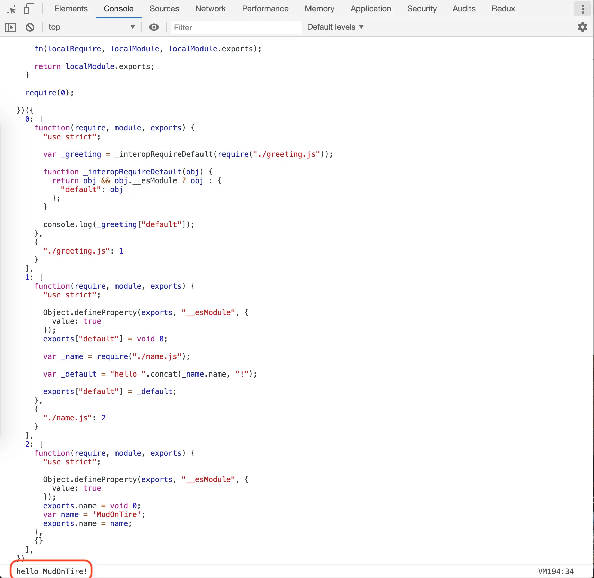Image resolution: width=594 pixels, height=578 pixels.
Task: Open the Performance tab
Action: [x=265, y=9]
